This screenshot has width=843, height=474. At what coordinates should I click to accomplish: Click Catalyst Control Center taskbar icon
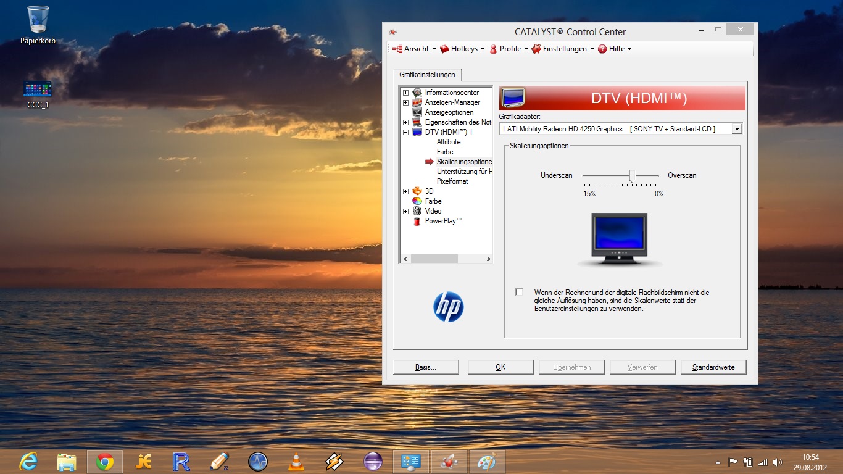449,462
